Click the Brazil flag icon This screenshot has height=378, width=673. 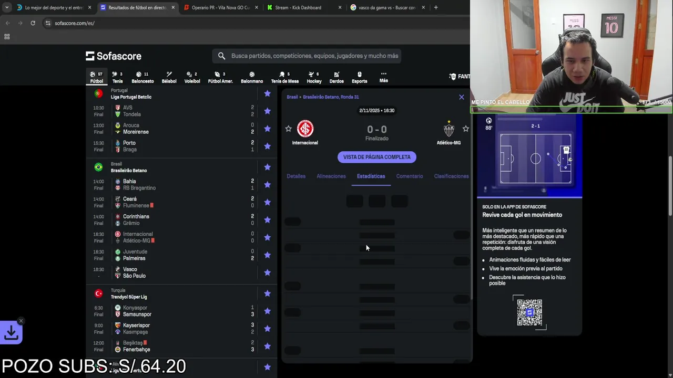coord(98,167)
